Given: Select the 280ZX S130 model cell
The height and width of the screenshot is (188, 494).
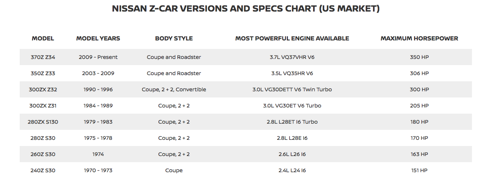Looking at the screenshot, I should pyautogui.click(x=43, y=122).
